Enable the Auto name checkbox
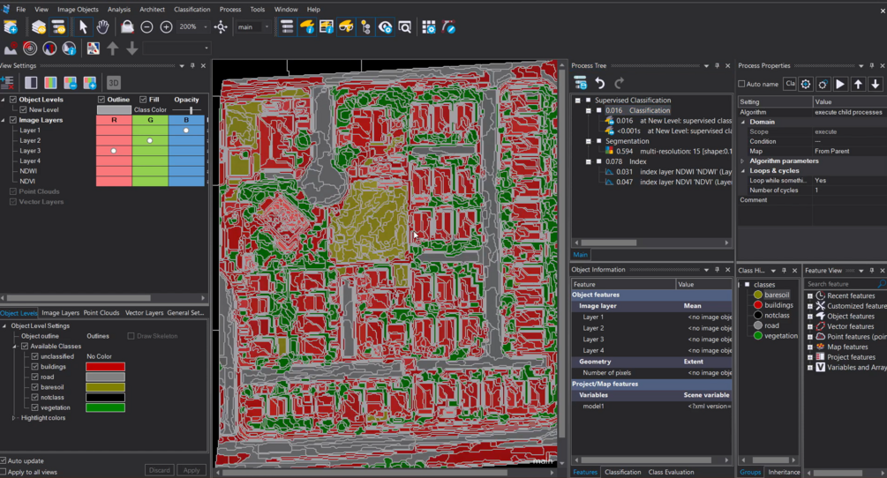The width and height of the screenshot is (887, 478). 742,84
